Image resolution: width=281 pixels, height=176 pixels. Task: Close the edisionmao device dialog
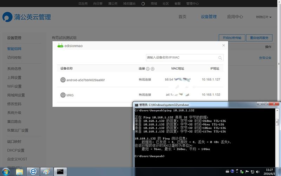tap(223, 45)
